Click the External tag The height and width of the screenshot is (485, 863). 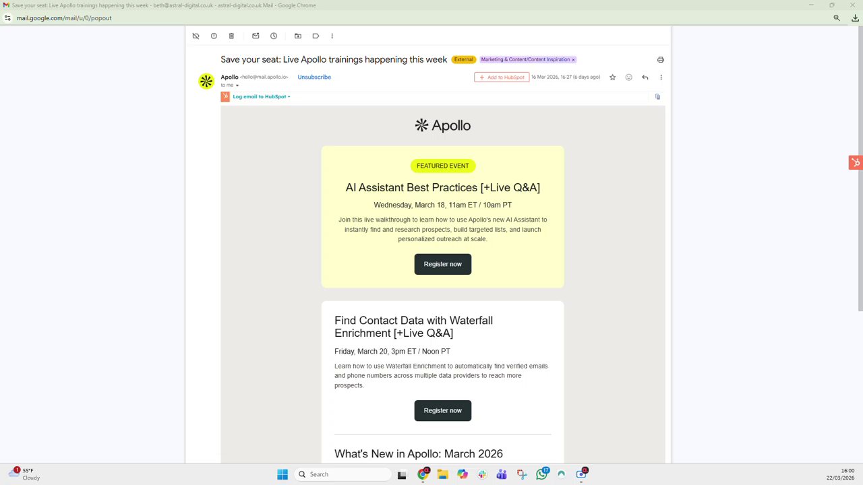click(463, 59)
